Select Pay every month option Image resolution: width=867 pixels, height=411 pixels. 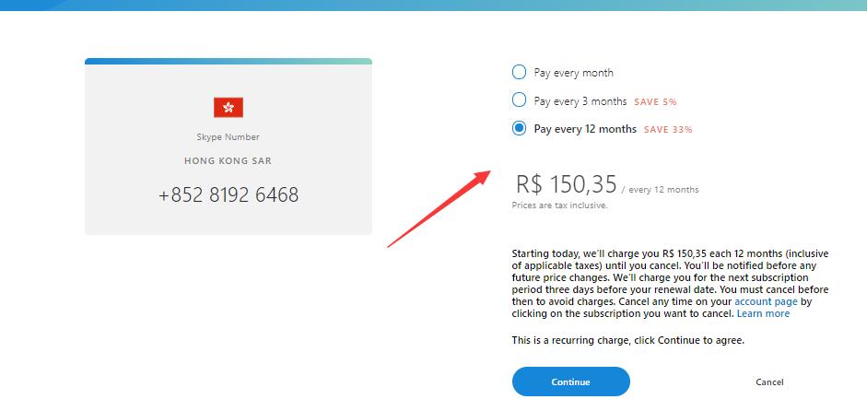[519, 72]
